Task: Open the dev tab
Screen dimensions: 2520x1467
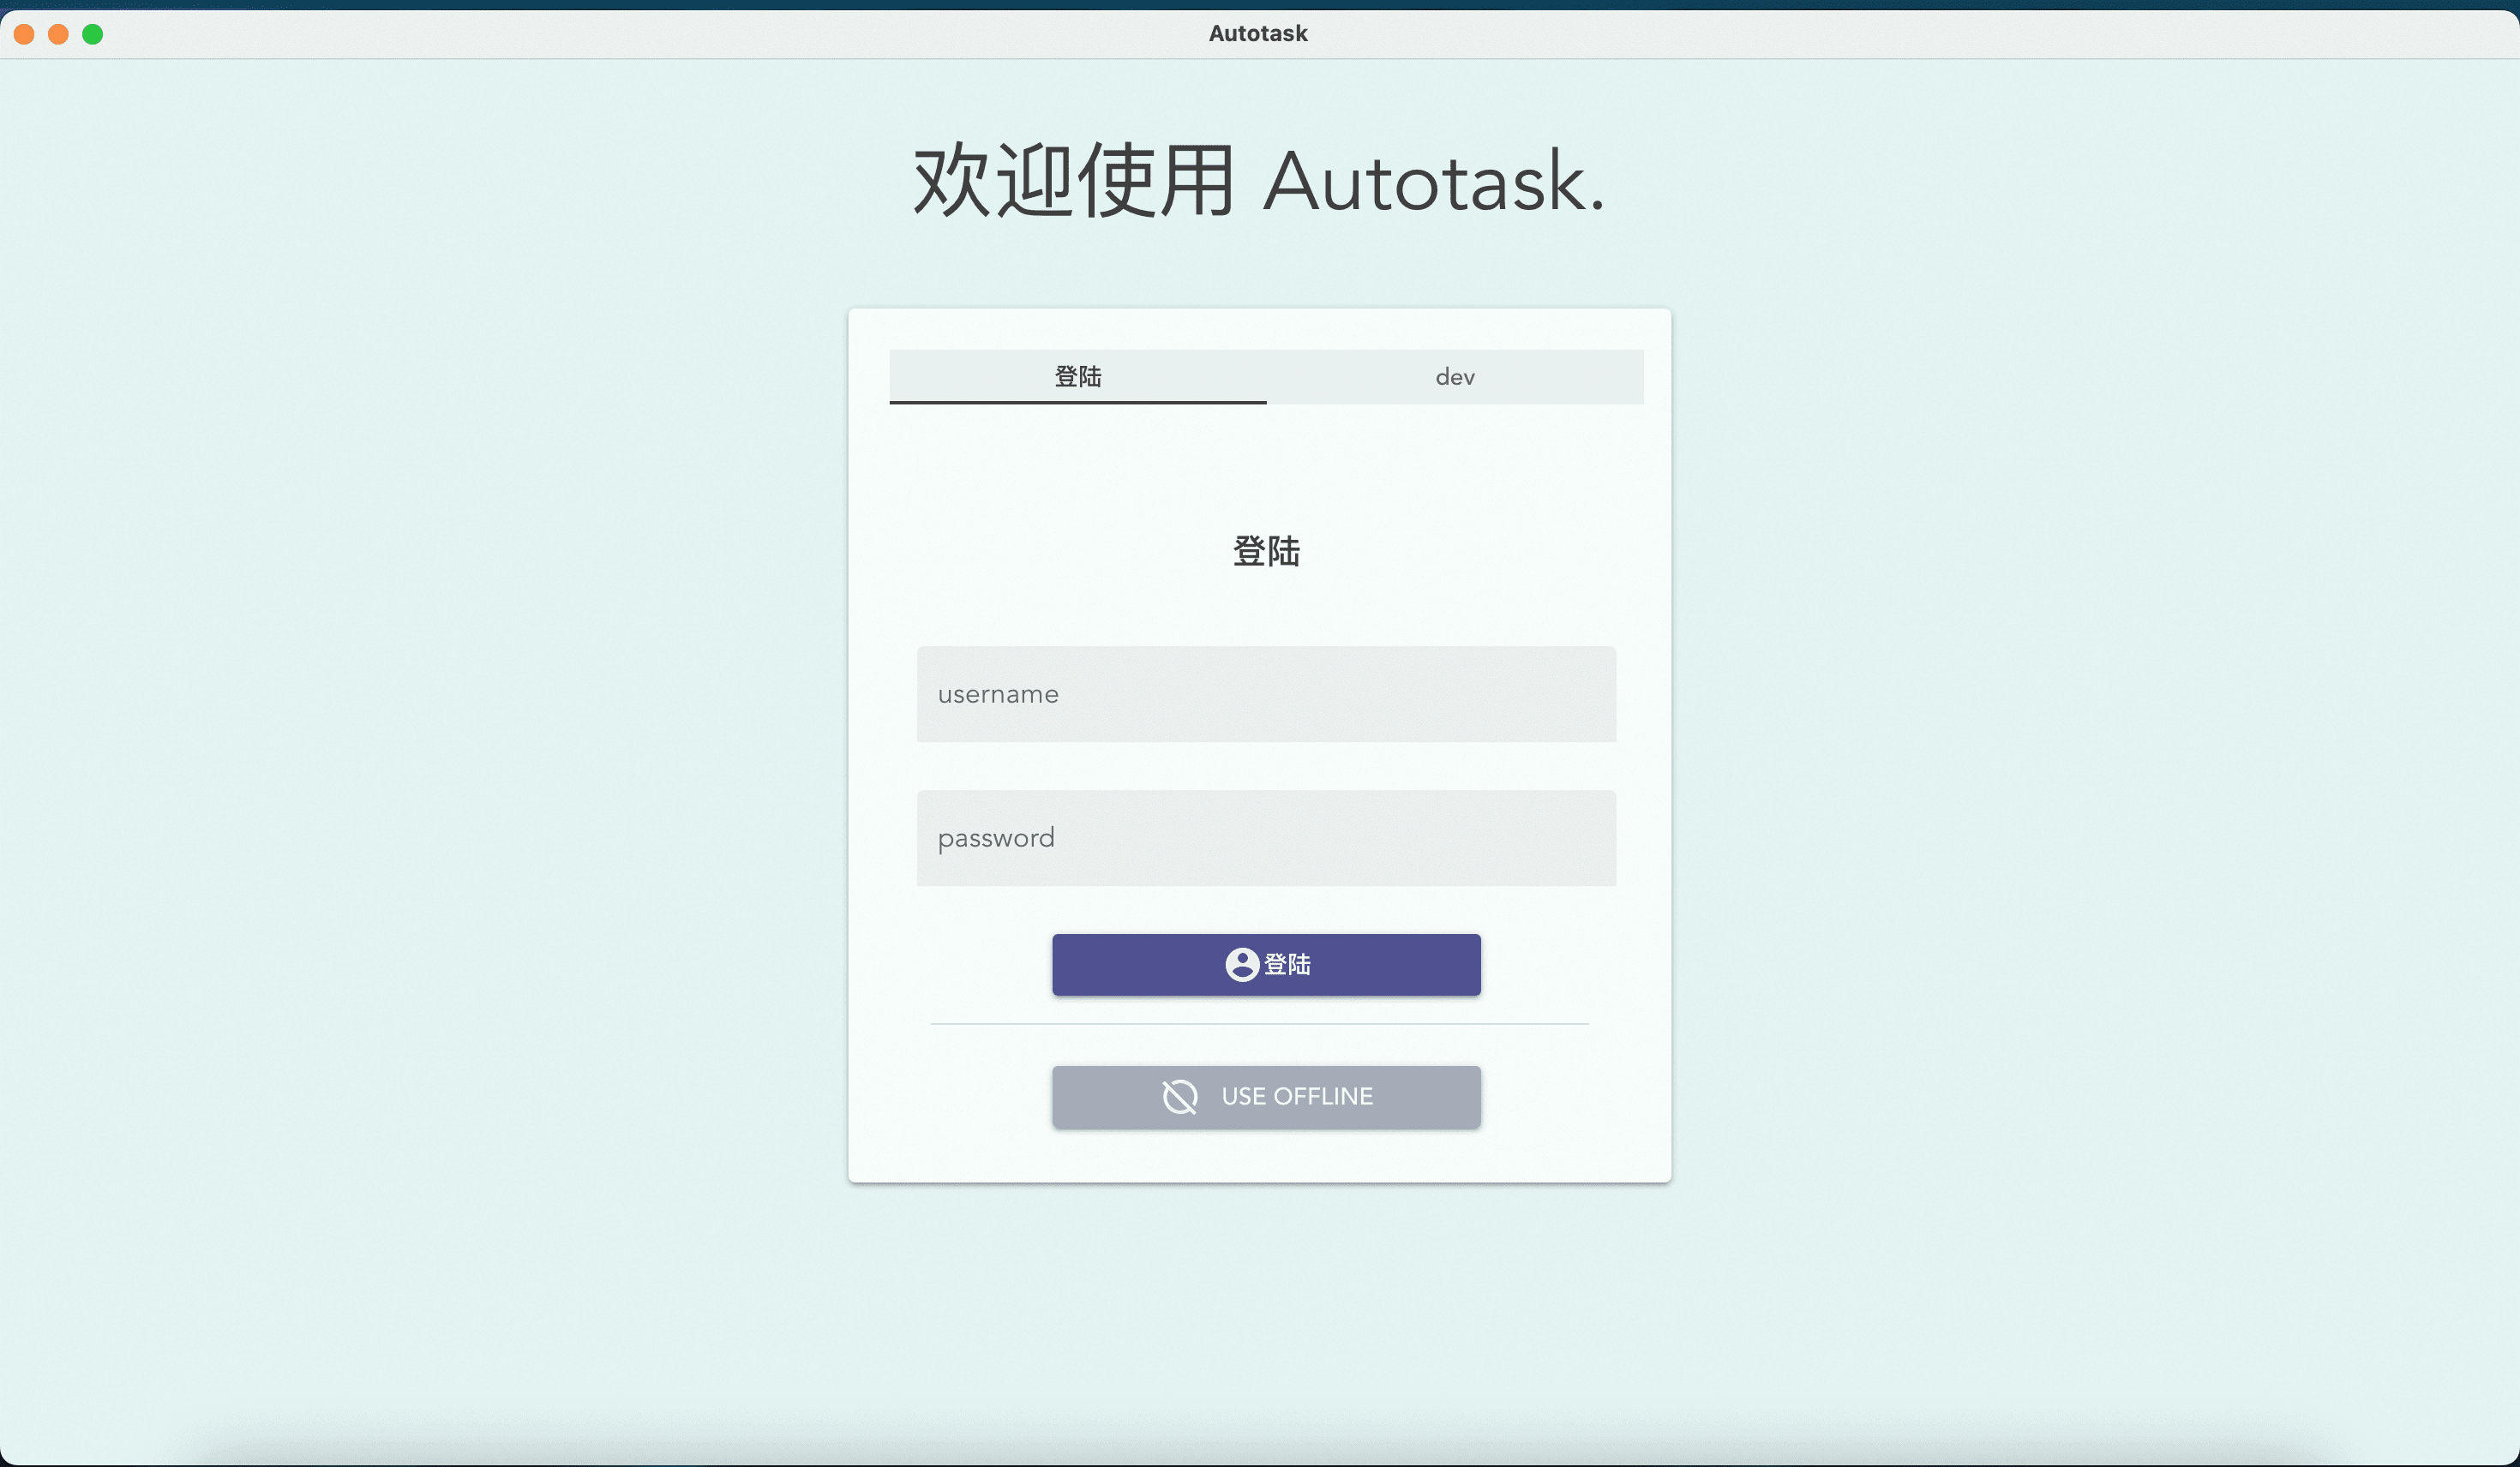Action: tap(1454, 376)
